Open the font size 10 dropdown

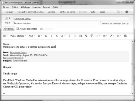(x=40, y=36)
